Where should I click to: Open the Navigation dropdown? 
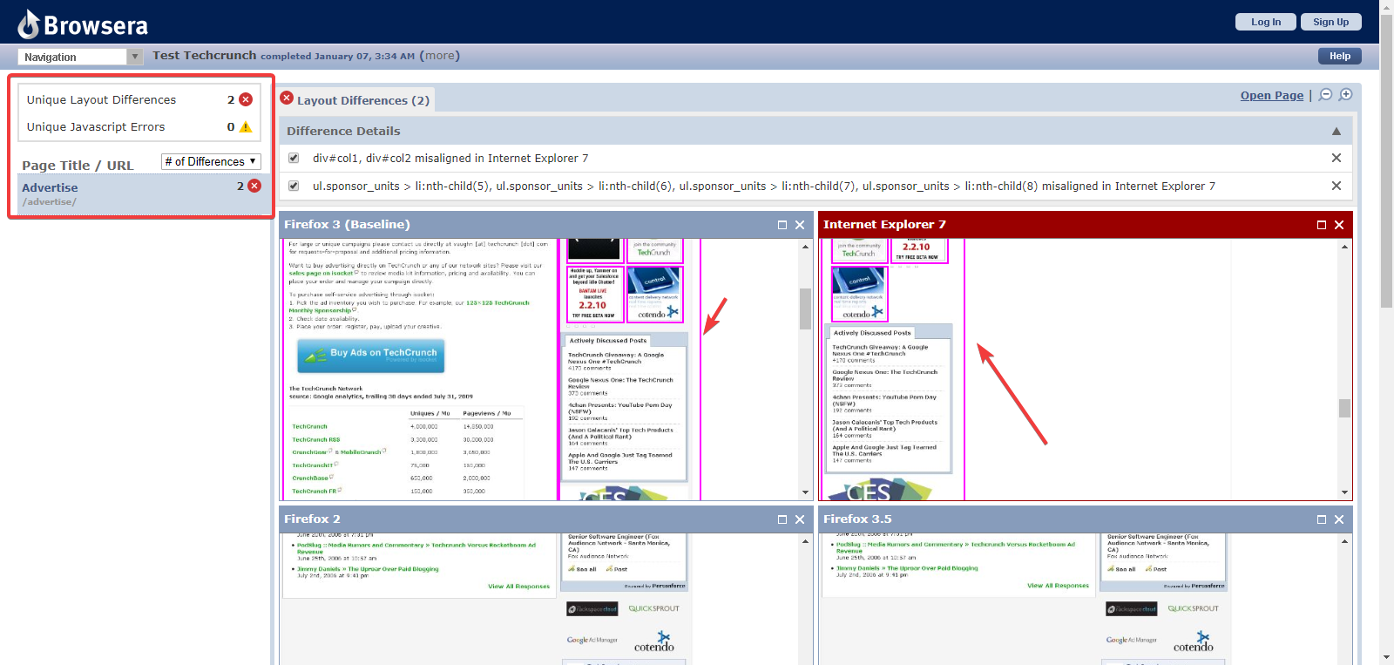pos(80,57)
